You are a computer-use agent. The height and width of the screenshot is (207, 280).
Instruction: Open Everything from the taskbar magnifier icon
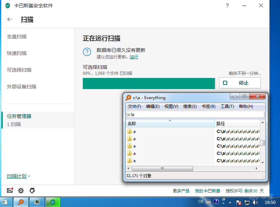click(x=21, y=202)
